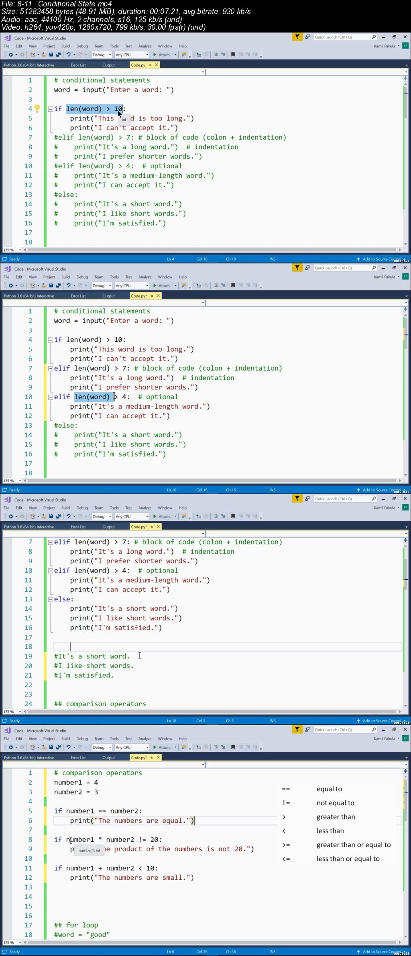411x956 pixels.
Task: Click '## comparison operators' on line 24
Action: 100,704
